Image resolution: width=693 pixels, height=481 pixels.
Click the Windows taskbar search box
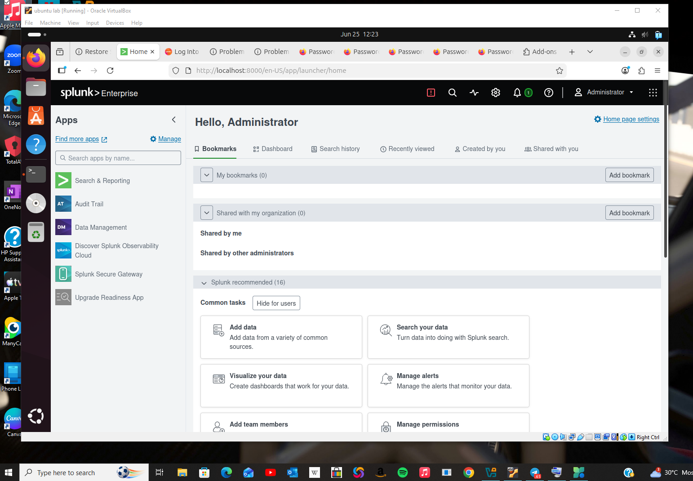tap(84, 472)
